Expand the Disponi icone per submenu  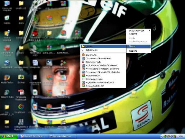pos(139,31)
